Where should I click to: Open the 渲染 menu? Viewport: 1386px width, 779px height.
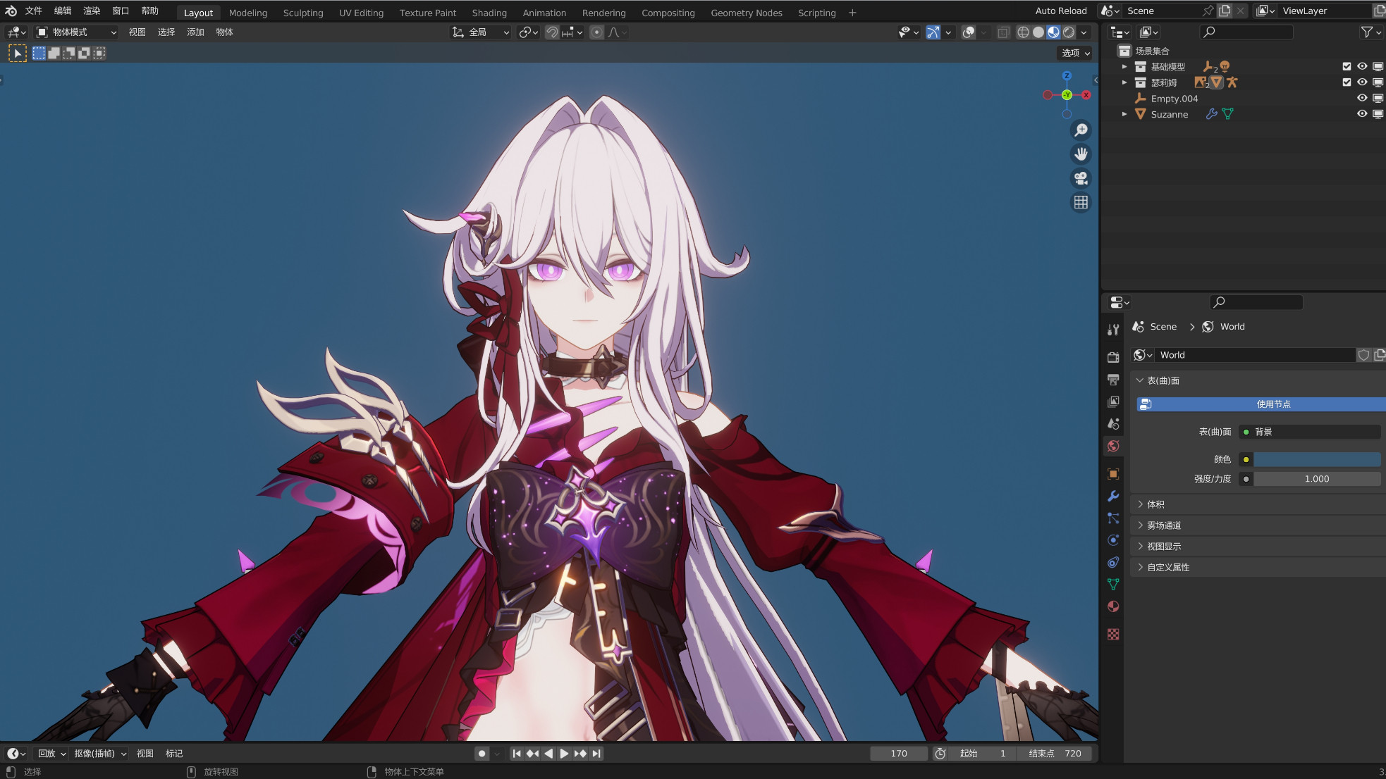pyautogui.click(x=92, y=11)
